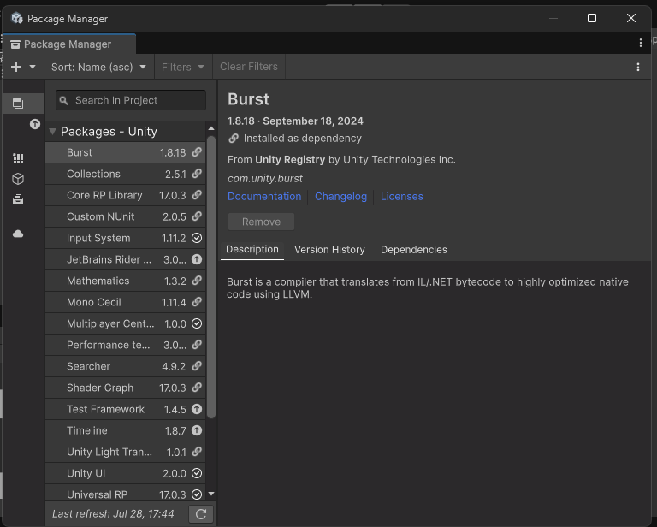Screen dimensions: 657x527
Task: Click the com.unity.burst package name text
Action: click(265, 179)
